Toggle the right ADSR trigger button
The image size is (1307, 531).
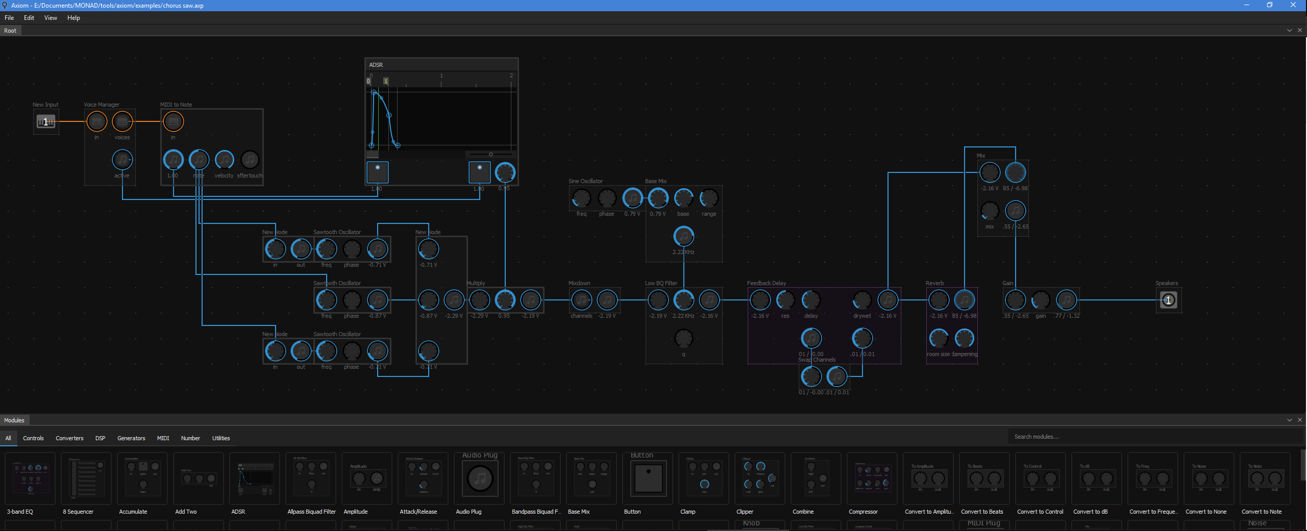pyautogui.click(x=479, y=172)
